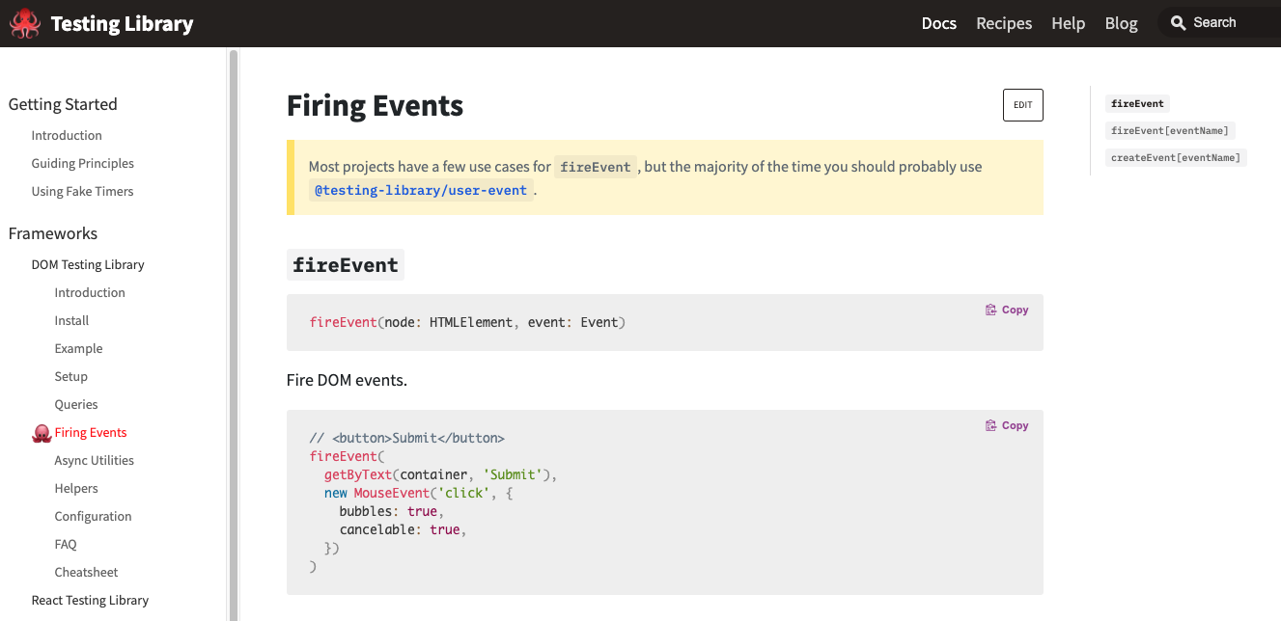Open Guiding Principles page
1281x621 pixels.
(x=83, y=164)
